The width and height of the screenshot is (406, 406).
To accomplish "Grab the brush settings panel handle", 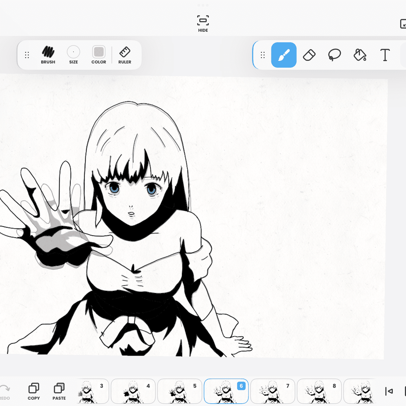I will point(27,55).
